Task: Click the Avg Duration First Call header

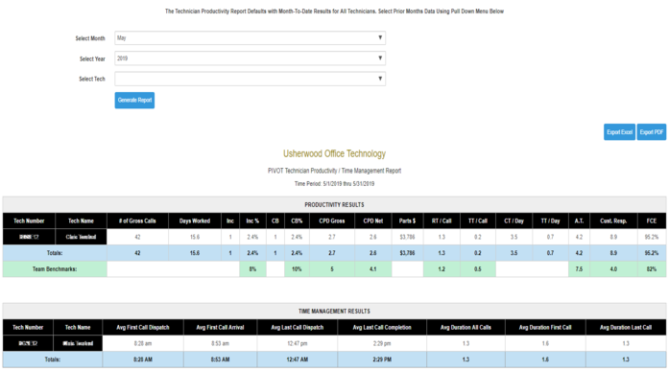Action: [x=545, y=327]
